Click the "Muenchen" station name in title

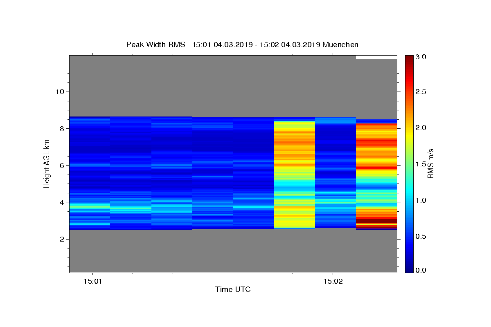tap(340, 45)
